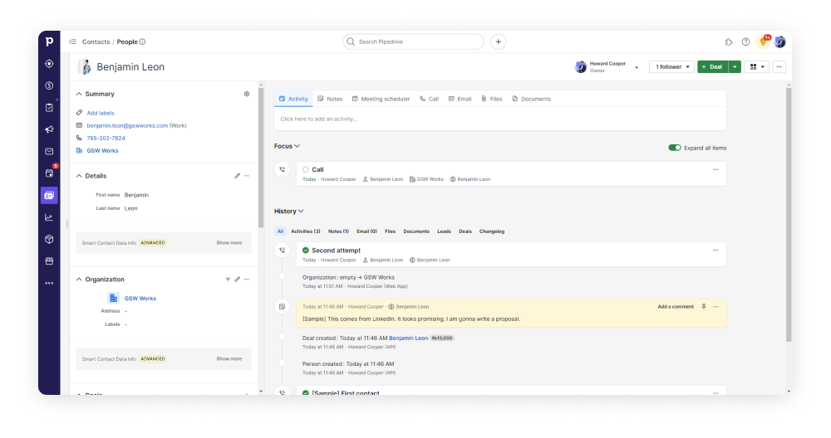Image resolution: width=831 pixels, height=438 pixels.
Task: Toggle the Expand all items switch
Action: (x=674, y=148)
